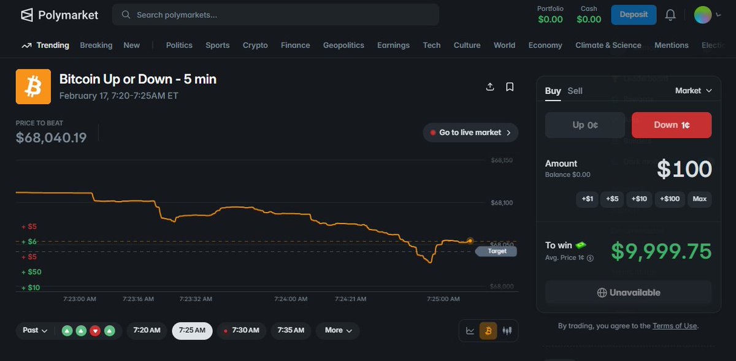Open the notifications bell
The image size is (736, 361).
pyautogui.click(x=670, y=15)
